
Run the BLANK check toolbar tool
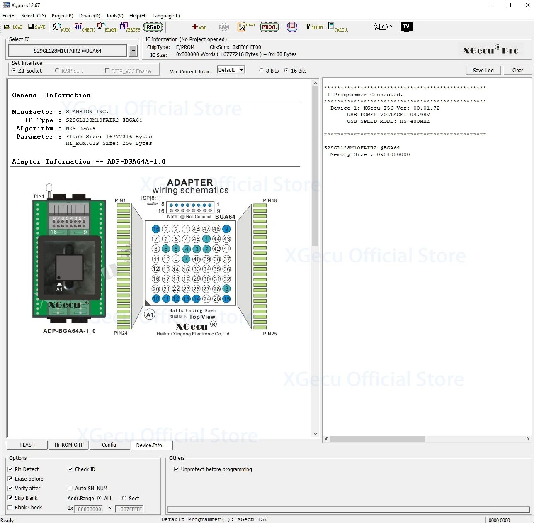107,27
